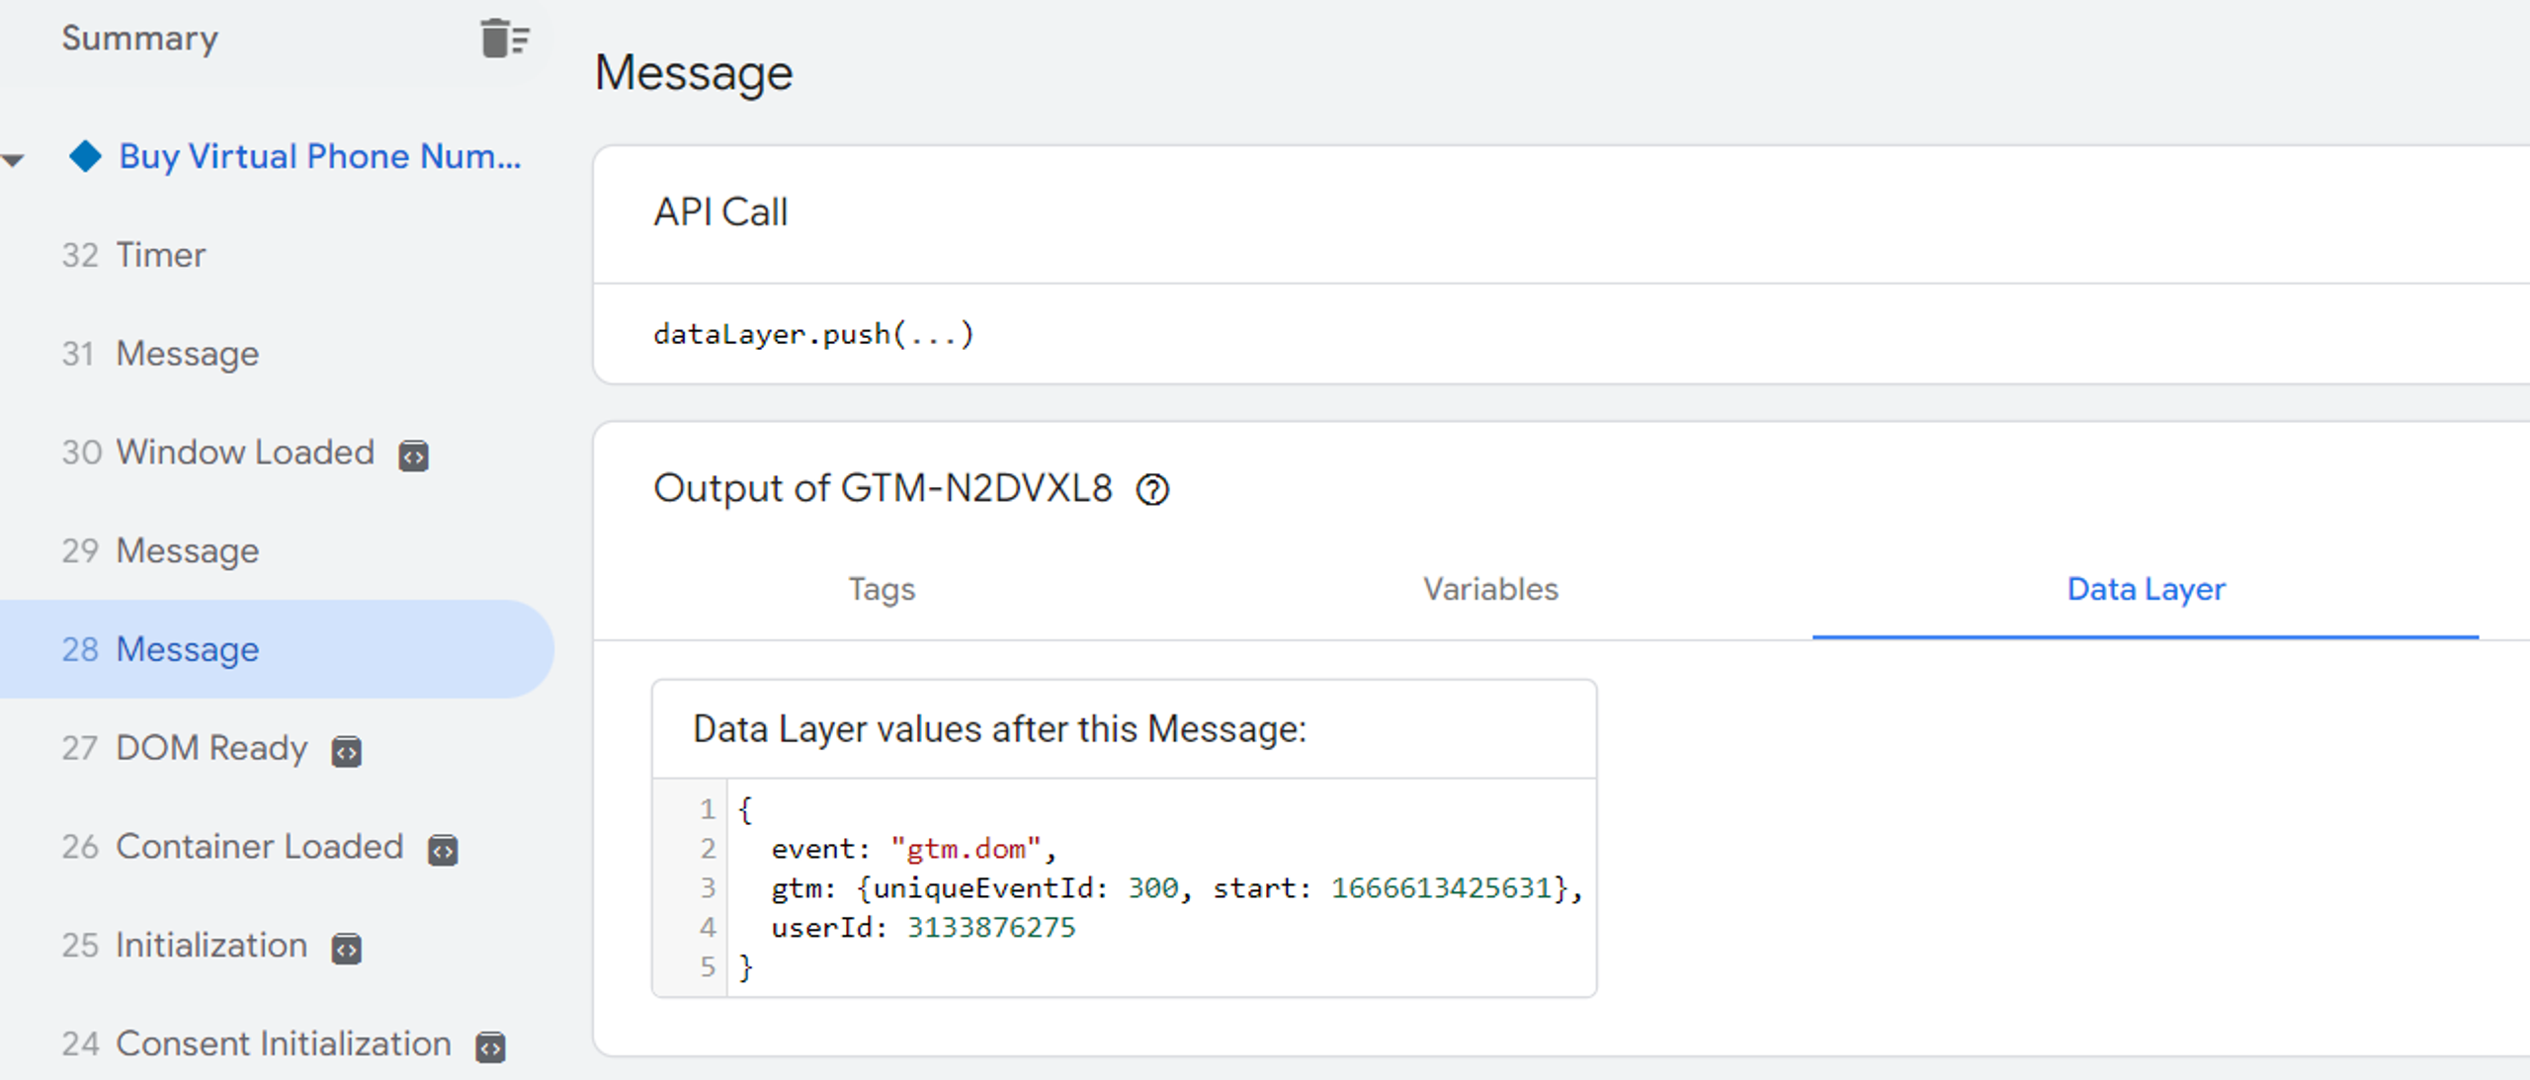The height and width of the screenshot is (1080, 2530).
Task: Select the highlighted 28 Message event
Action: coord(160,649)
